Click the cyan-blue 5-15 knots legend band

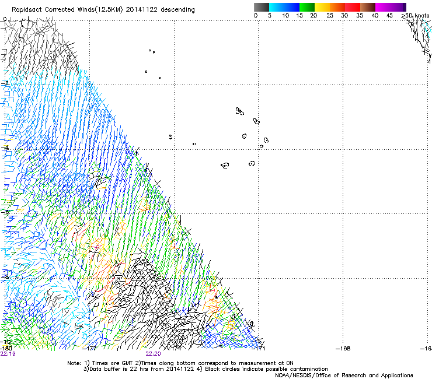[284, 7]
